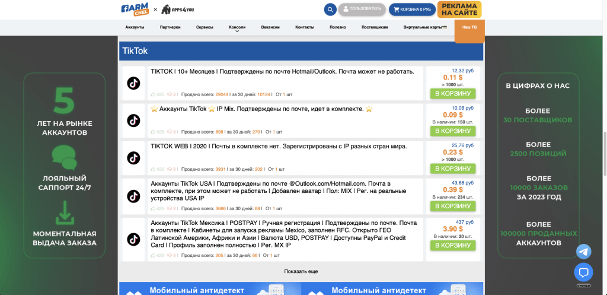Image resolution: width=607 pixels, height=295 pixels.
Task: Click TikTok icon of TikTok Мексика listing
Action: [x=133, y=239]
